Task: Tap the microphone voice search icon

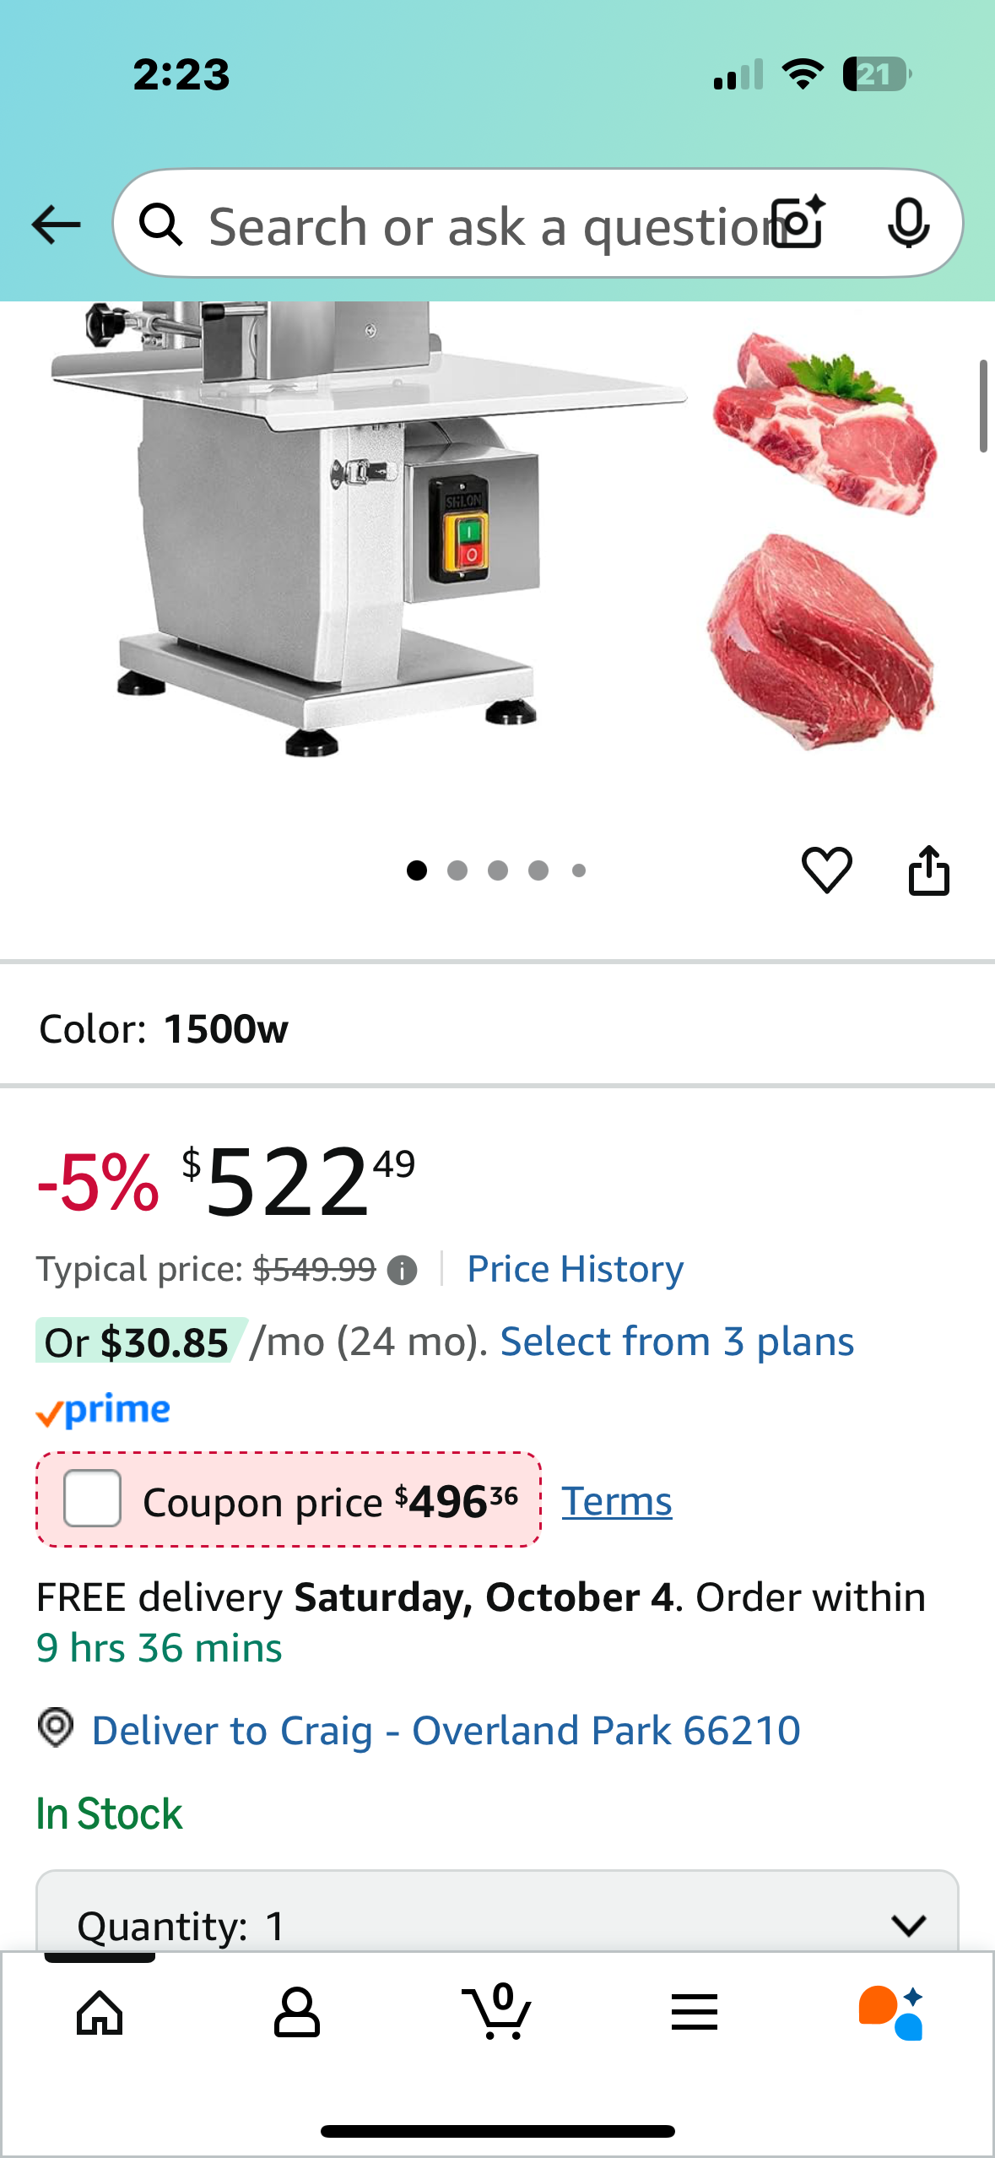Action: pyautogui.click(x=908, y=224)
